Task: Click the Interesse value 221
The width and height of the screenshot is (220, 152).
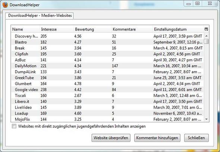Action: coord(44,66)
